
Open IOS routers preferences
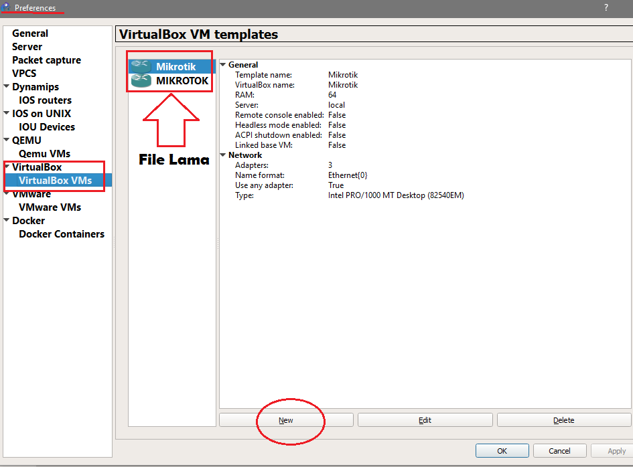[x=46, y=100]
